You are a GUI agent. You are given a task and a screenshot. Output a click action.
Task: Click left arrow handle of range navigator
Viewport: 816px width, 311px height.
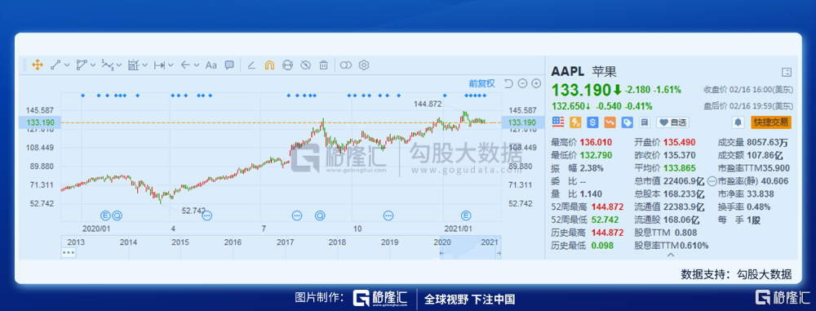point(442,253)
